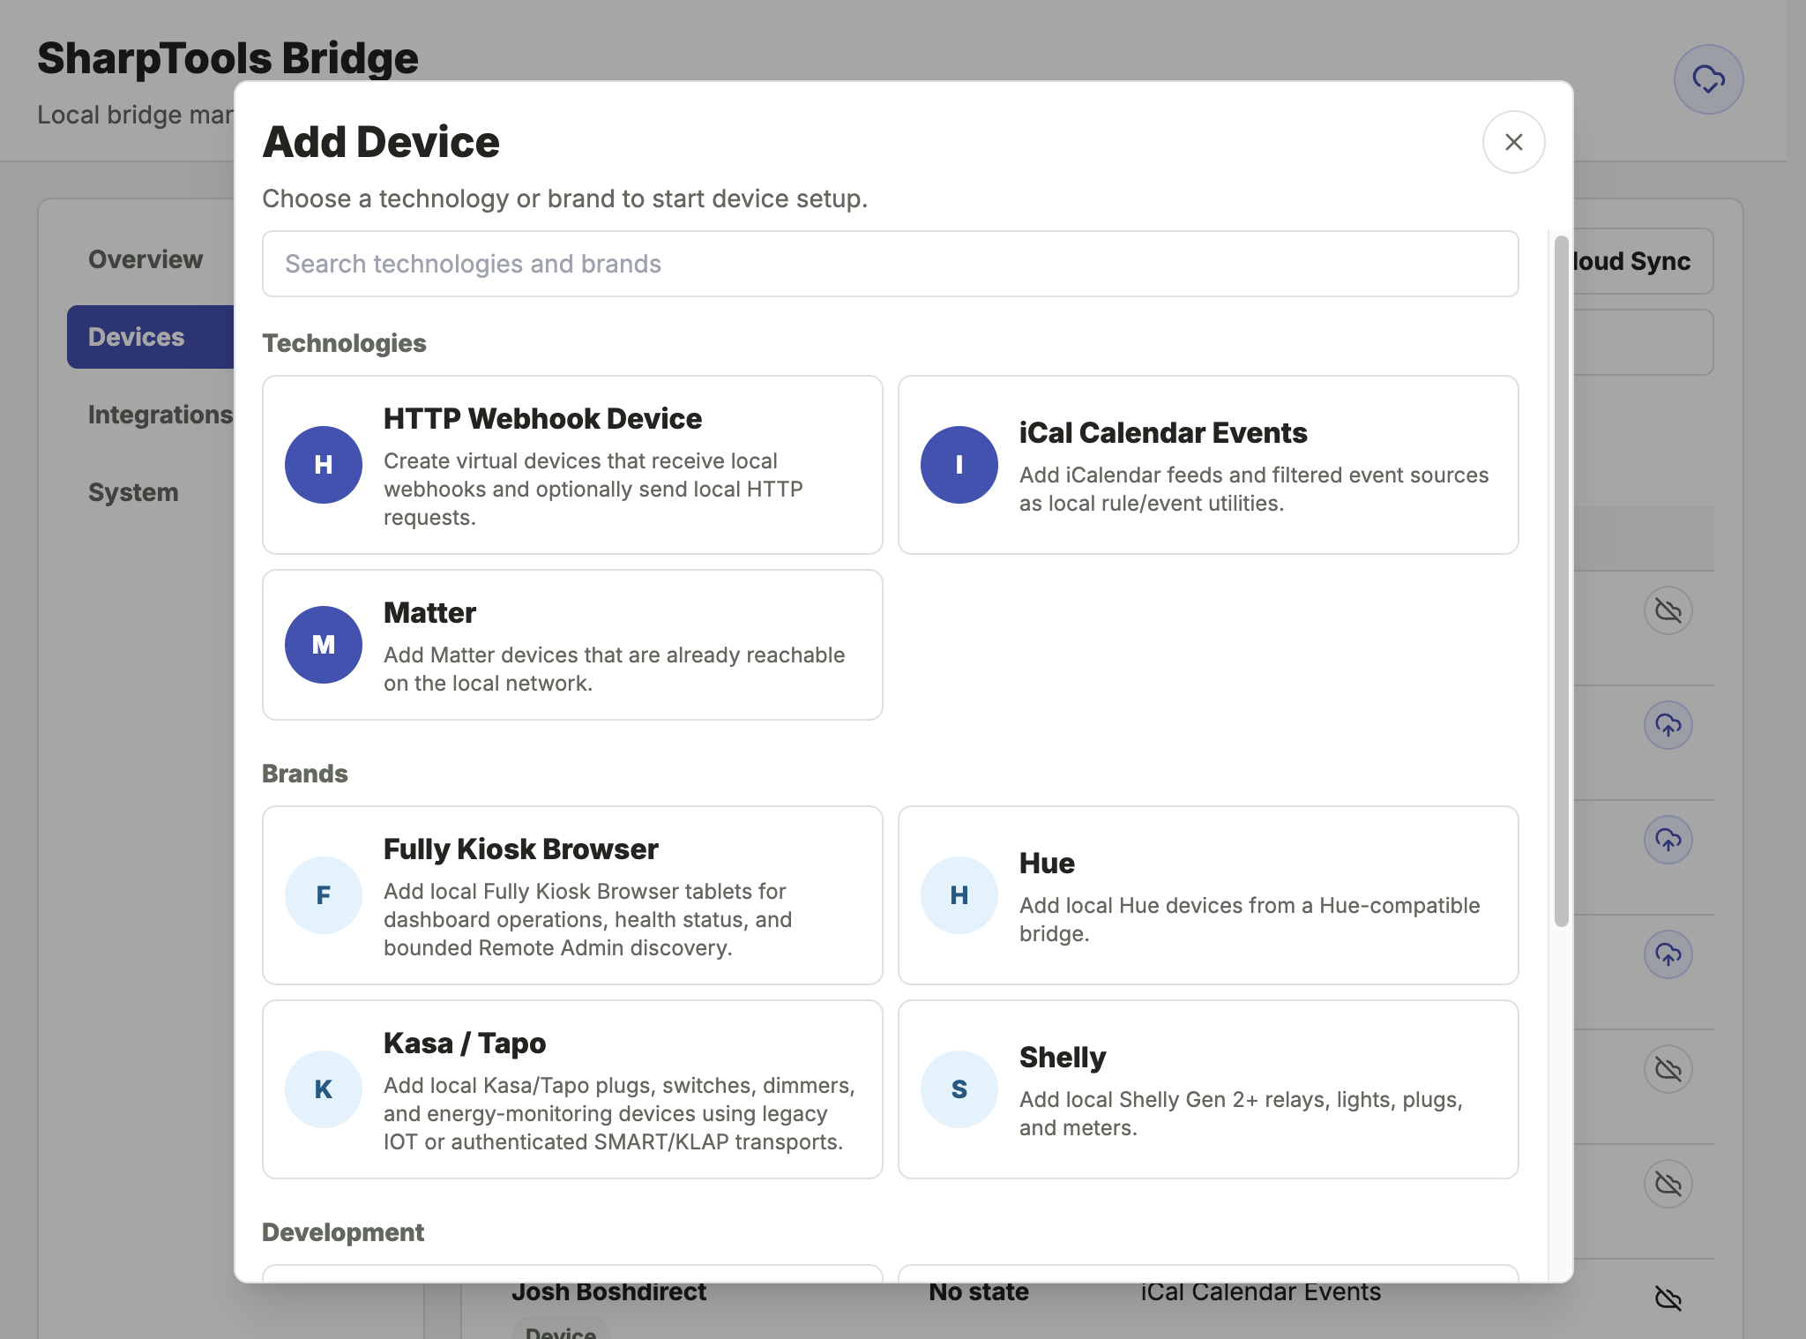Close the Add Device dialog

1513,142
